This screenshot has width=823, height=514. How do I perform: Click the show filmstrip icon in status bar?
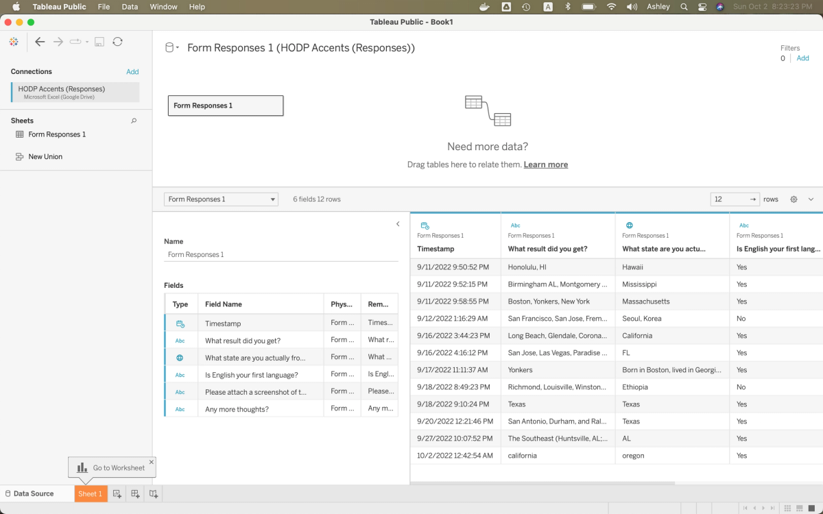click(799, 508)
